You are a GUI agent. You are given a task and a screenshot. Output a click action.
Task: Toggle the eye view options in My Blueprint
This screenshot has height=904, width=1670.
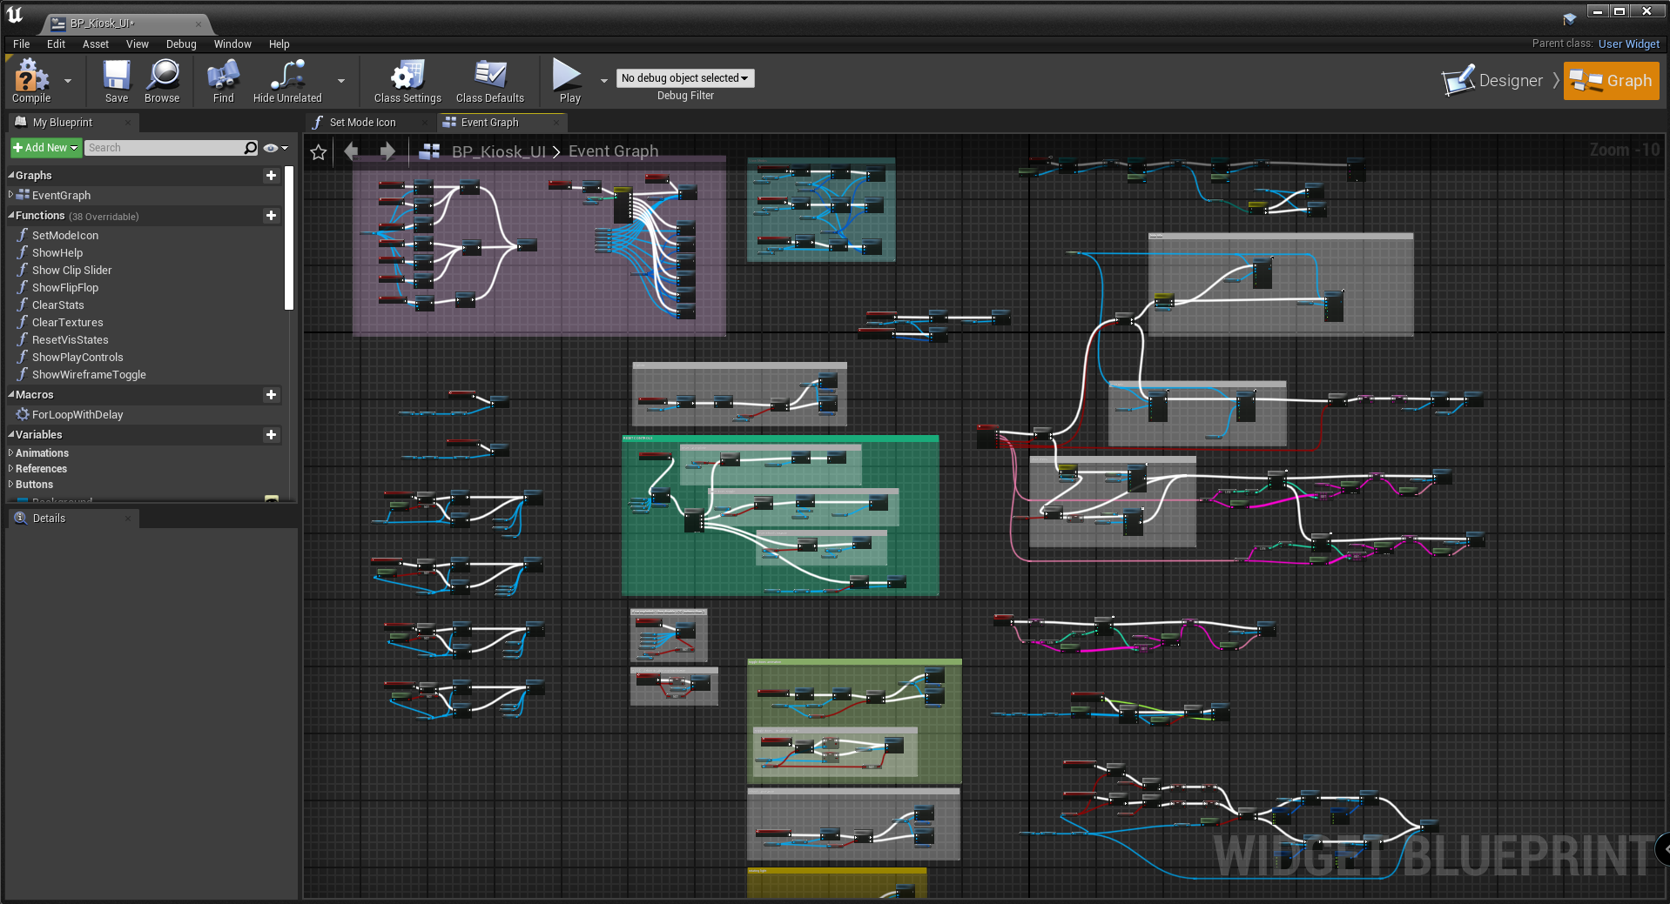click(x=272, y=148)
